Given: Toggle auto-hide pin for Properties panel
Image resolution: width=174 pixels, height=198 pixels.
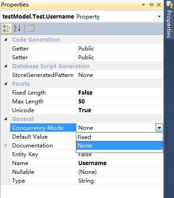Looking at the screenshot, I should tap(151, 5).
